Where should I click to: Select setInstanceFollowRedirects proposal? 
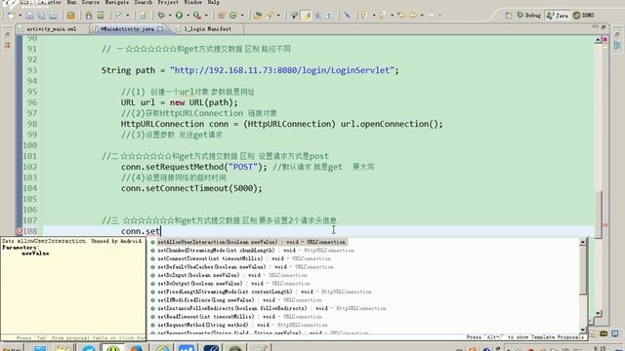coord(269,308)
